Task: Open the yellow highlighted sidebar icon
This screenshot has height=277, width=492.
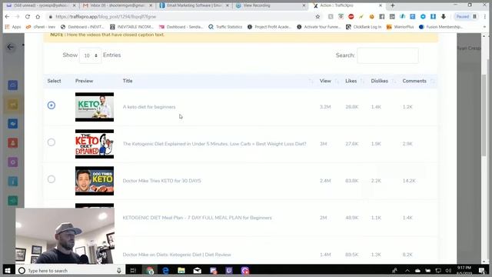Action: [13, 105]
